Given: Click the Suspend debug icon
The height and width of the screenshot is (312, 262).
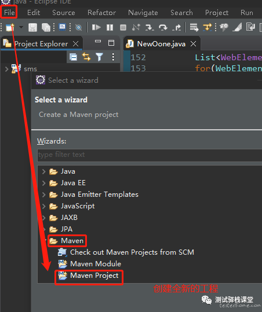Looking at the screenshot, I should [x=110, y=27].
